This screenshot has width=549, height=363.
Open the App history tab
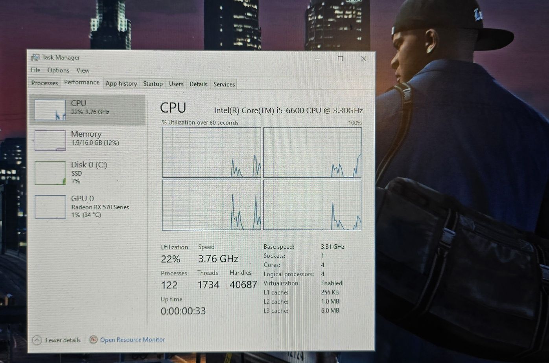(x=121, y=83)
